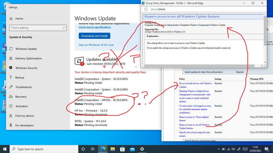Select 'INTEL - System - 10.1.24.6' update entry
Image resolution: width=273 pixels, height=153 pixels.
(x=91, y=123)
